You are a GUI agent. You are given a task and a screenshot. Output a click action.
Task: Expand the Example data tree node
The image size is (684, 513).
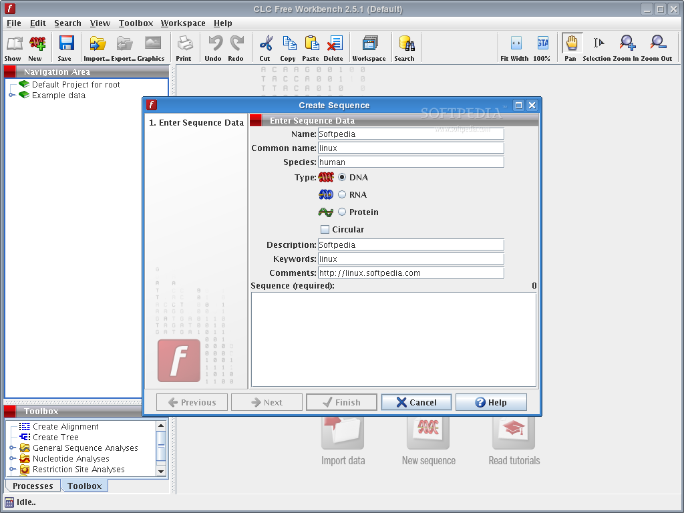(12, 95)
